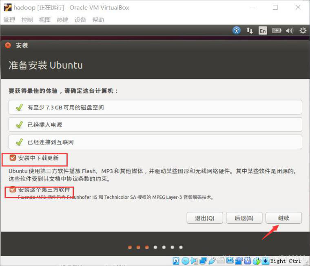Click the VirtualBox app icon in title bar
The height and width of the screenshot is (266, 310).
pyautogui.click(x=8, y=7)
